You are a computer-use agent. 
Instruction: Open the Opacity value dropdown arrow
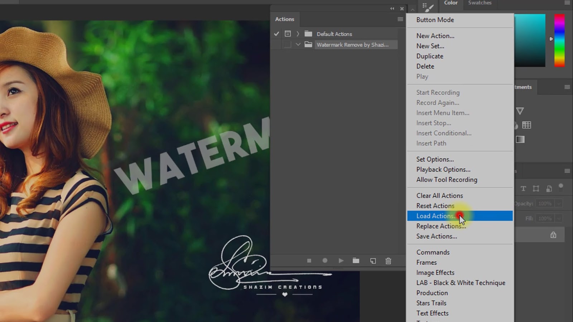coord(559,204)
